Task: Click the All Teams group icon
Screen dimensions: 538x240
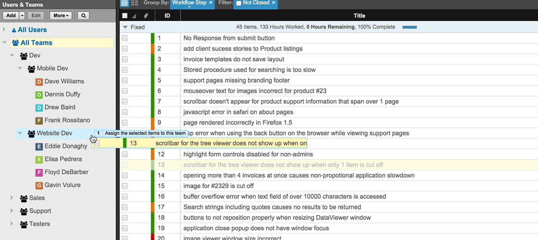Action: (x=15, y=43)
